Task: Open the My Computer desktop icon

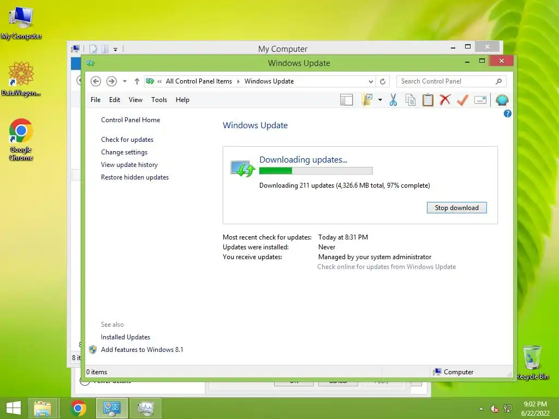Action: coord(21,23)
